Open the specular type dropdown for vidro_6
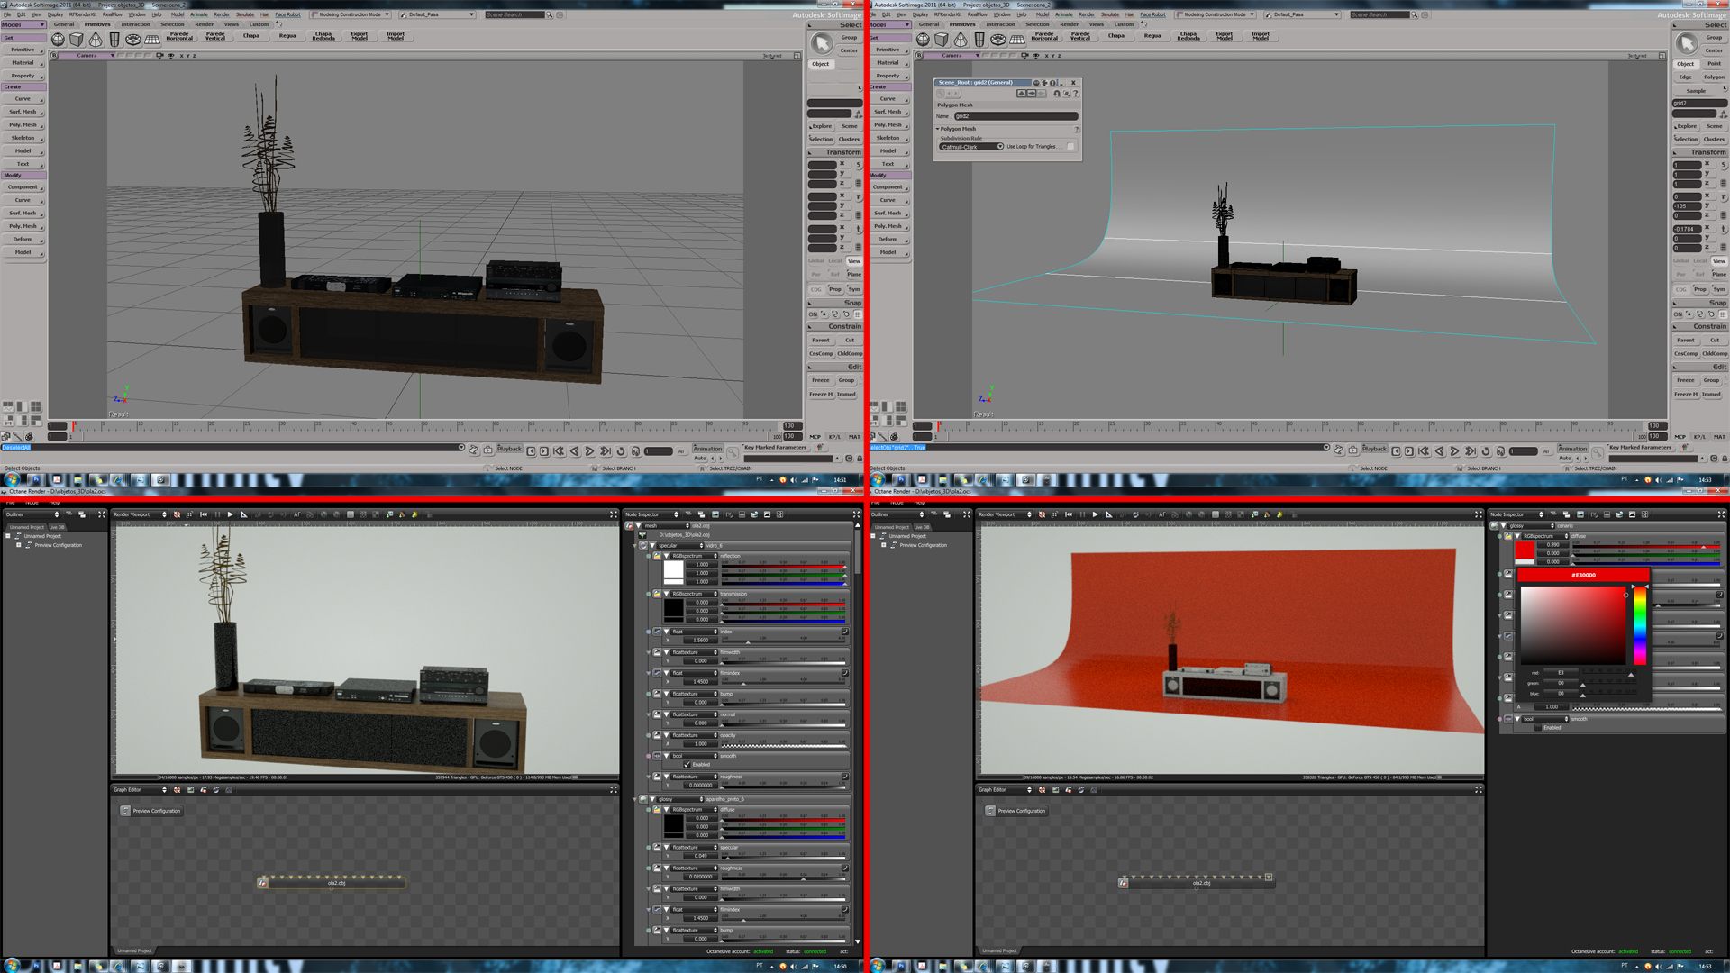This screenshot has width=1730, height=973. [x=679, y=545]
